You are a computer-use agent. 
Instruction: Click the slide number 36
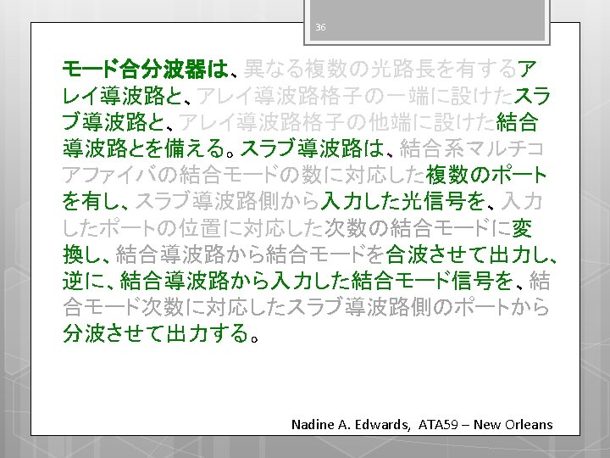tap(320, 27)
